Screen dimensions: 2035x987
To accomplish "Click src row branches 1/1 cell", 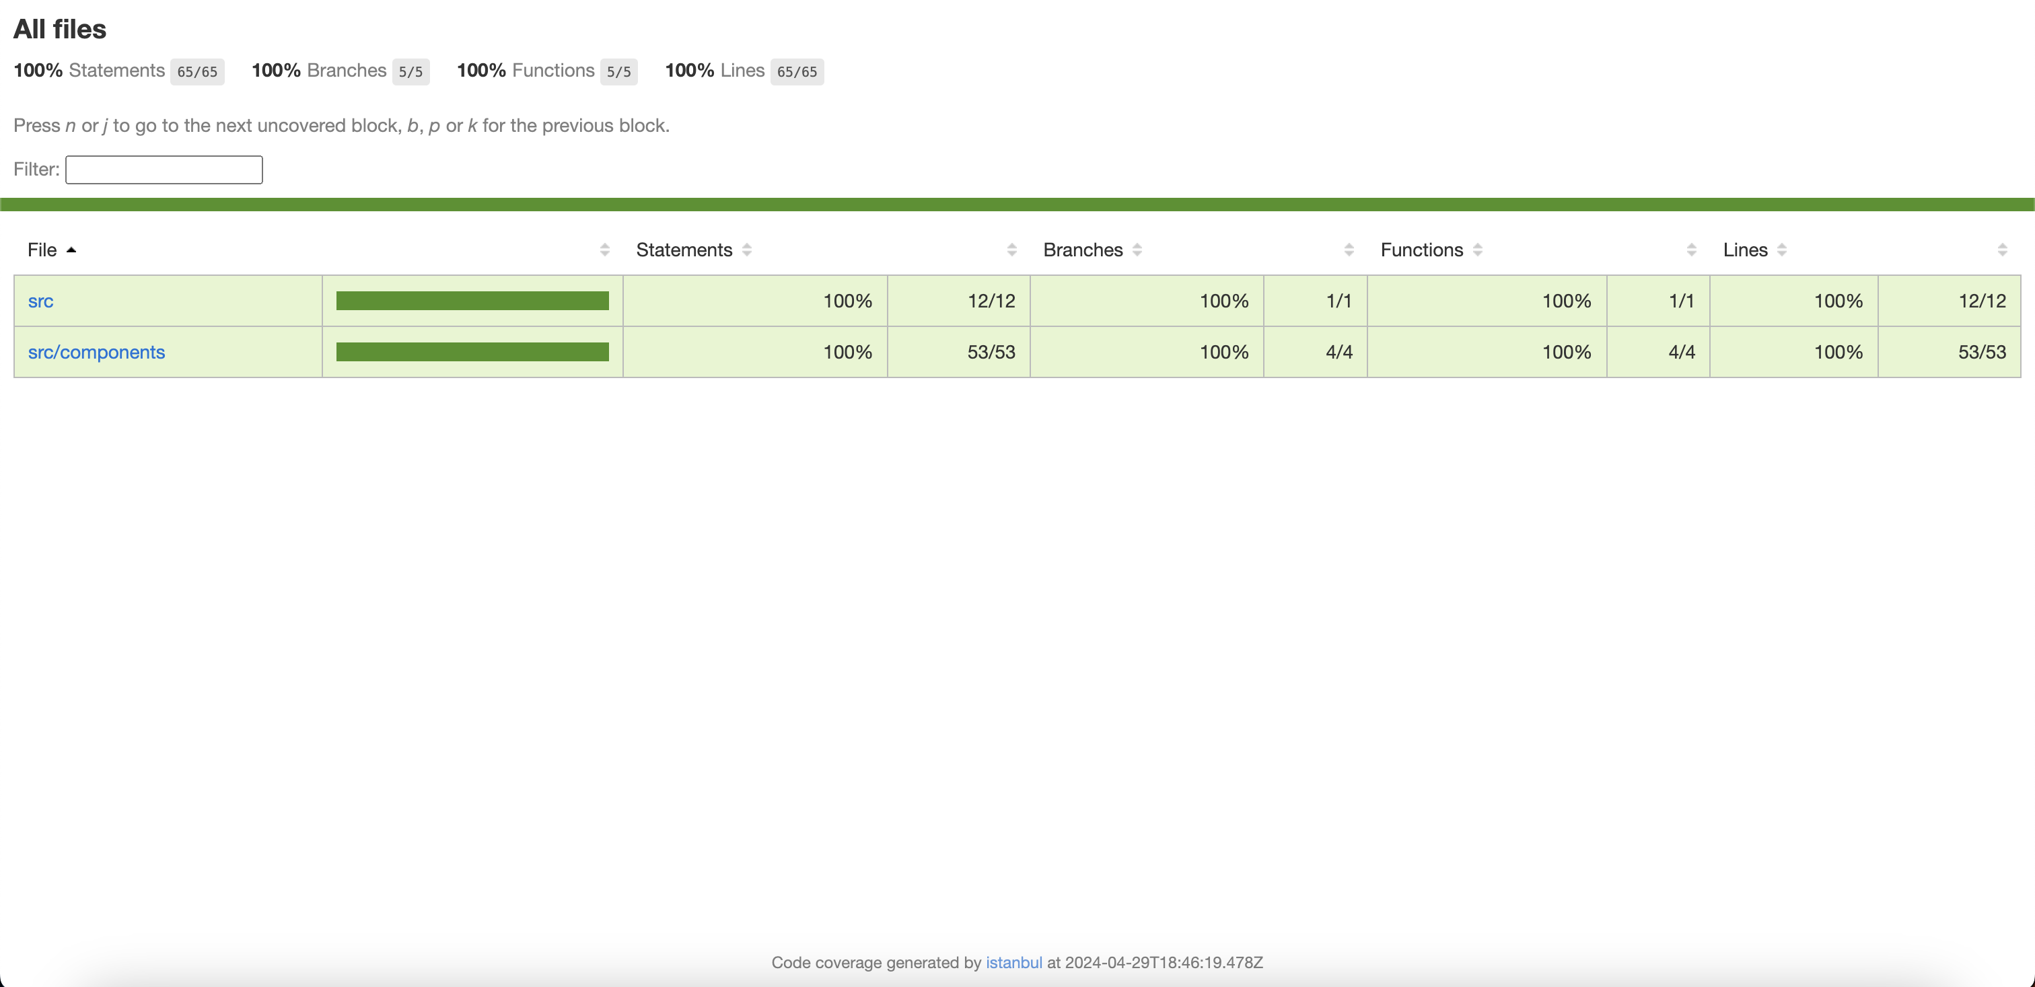I will tap(1316, 301).
